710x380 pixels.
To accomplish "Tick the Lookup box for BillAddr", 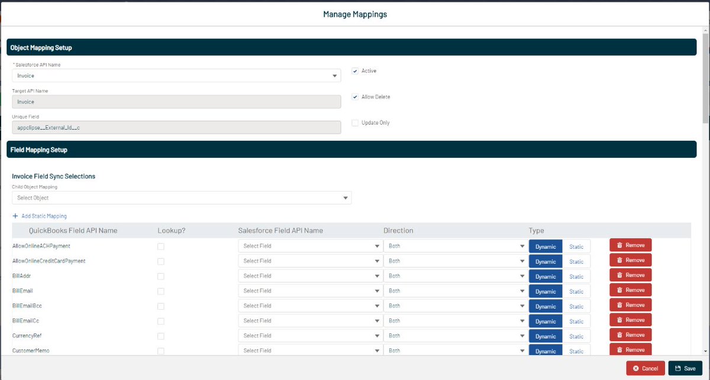I will pyautogui.click(x=161, y=277).
